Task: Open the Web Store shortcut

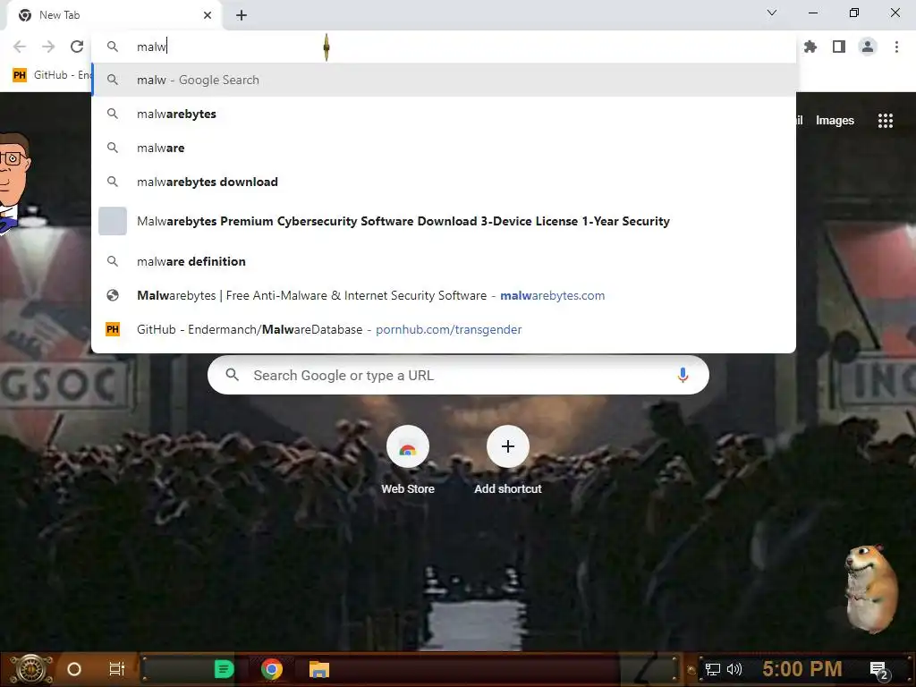Action: click(x=408, y=461)
